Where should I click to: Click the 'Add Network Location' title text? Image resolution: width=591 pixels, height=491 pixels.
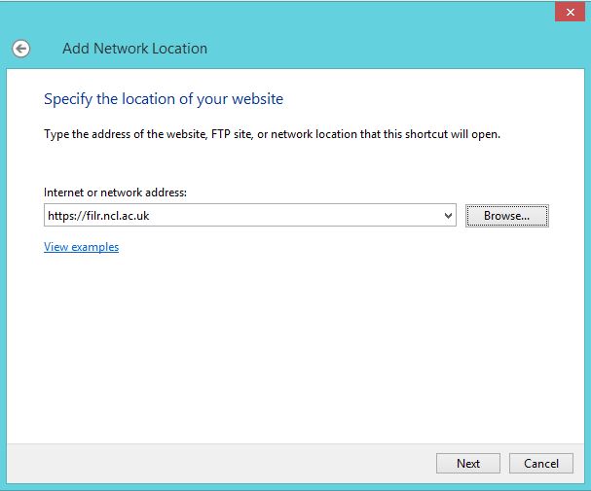coord(134,49)
